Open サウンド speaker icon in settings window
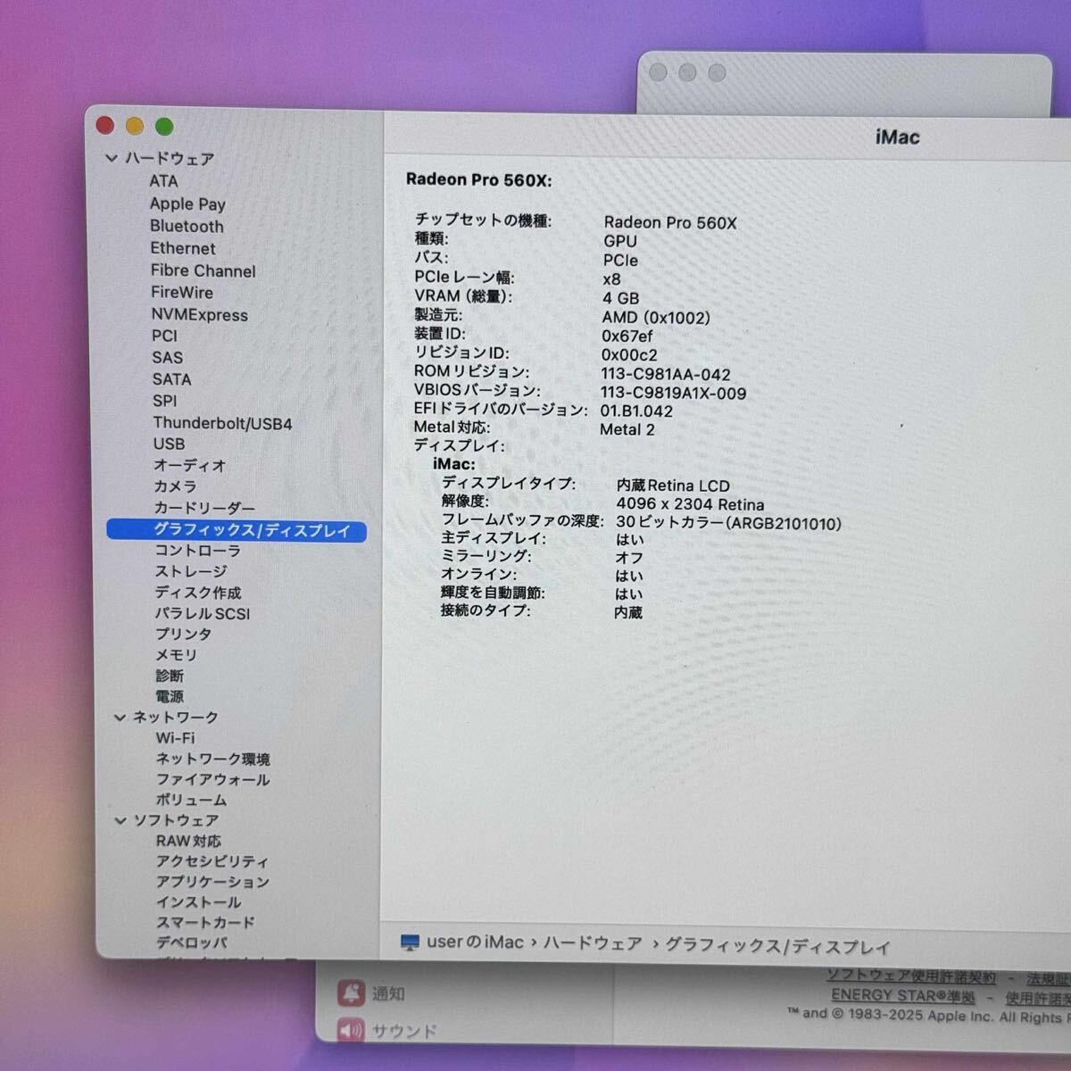1071x1071 pixels. click(x=352, y=1031)
